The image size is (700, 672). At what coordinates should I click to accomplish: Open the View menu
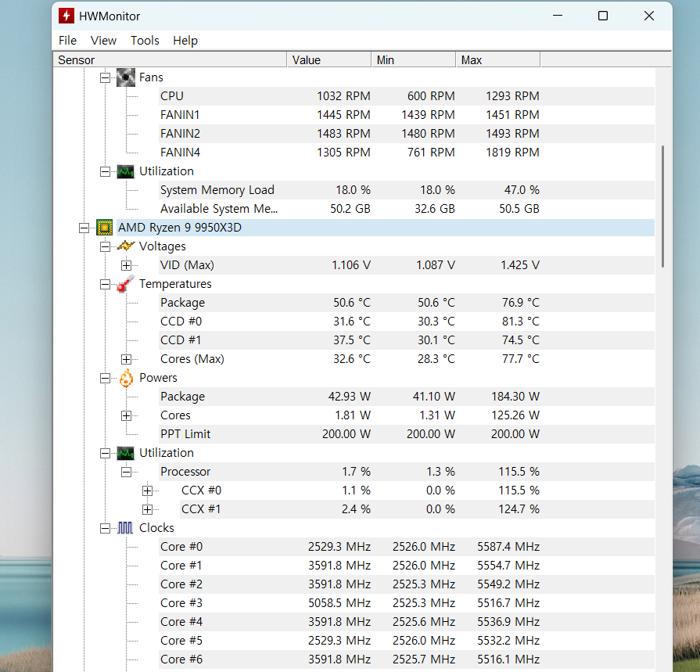point(103,41)
